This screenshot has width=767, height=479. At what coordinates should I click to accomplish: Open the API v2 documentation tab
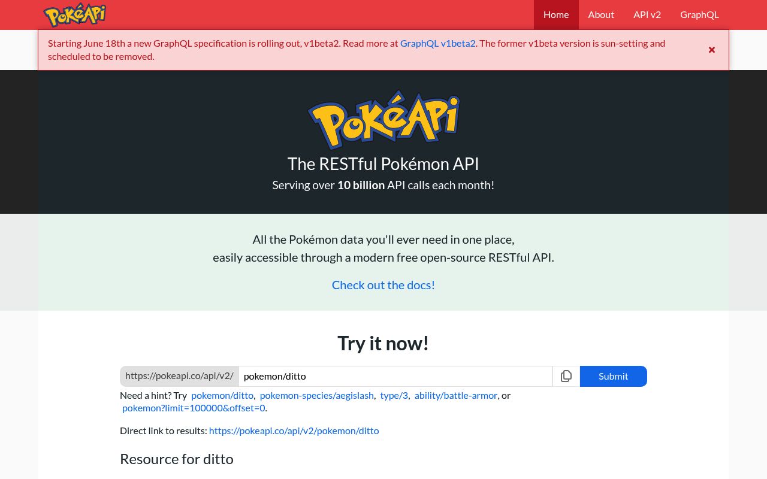pos(647,15)
